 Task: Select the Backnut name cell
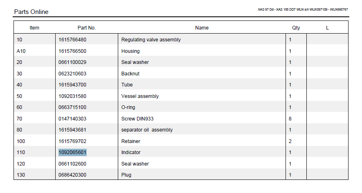click(130, 74)
